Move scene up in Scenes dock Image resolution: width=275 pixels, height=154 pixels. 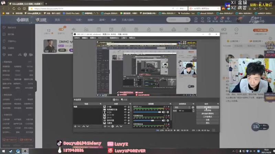(x=84, y=126)
